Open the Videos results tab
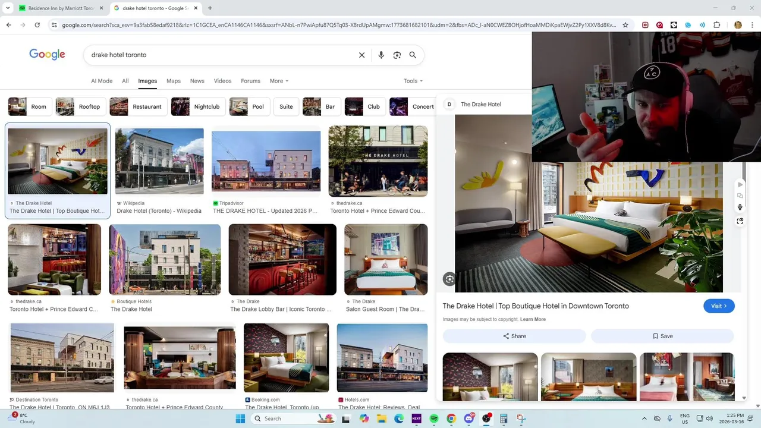The width and height of the screenshot is (761, 428). [x=222, y=81]
